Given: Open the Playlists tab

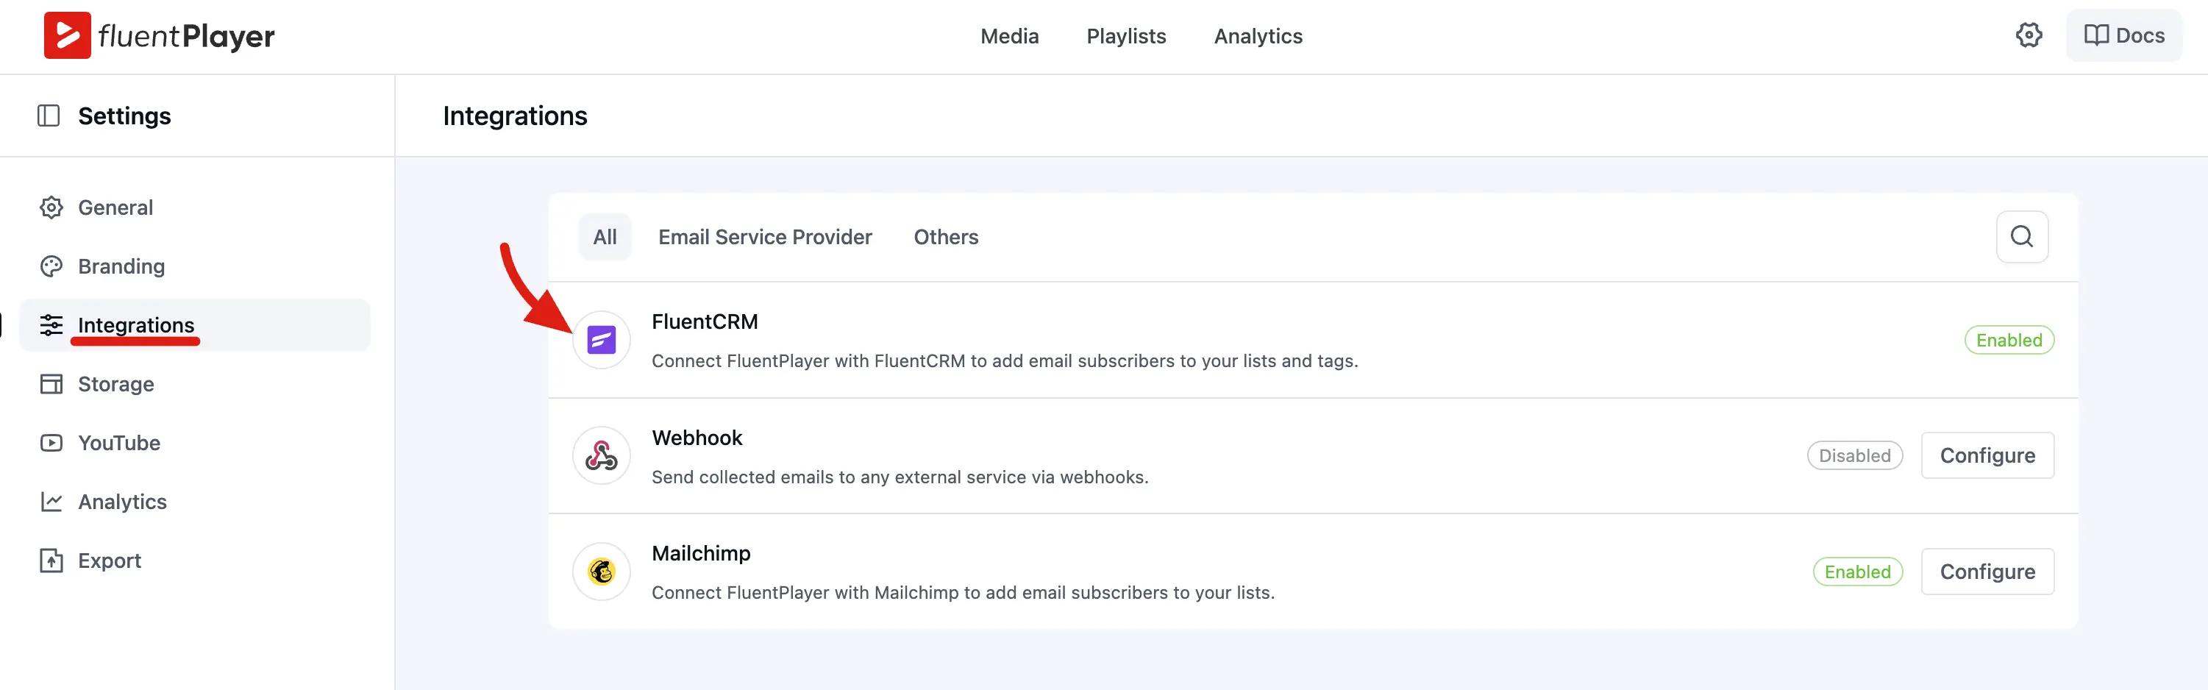Looking at the screenshot, I should point(1125,36).
